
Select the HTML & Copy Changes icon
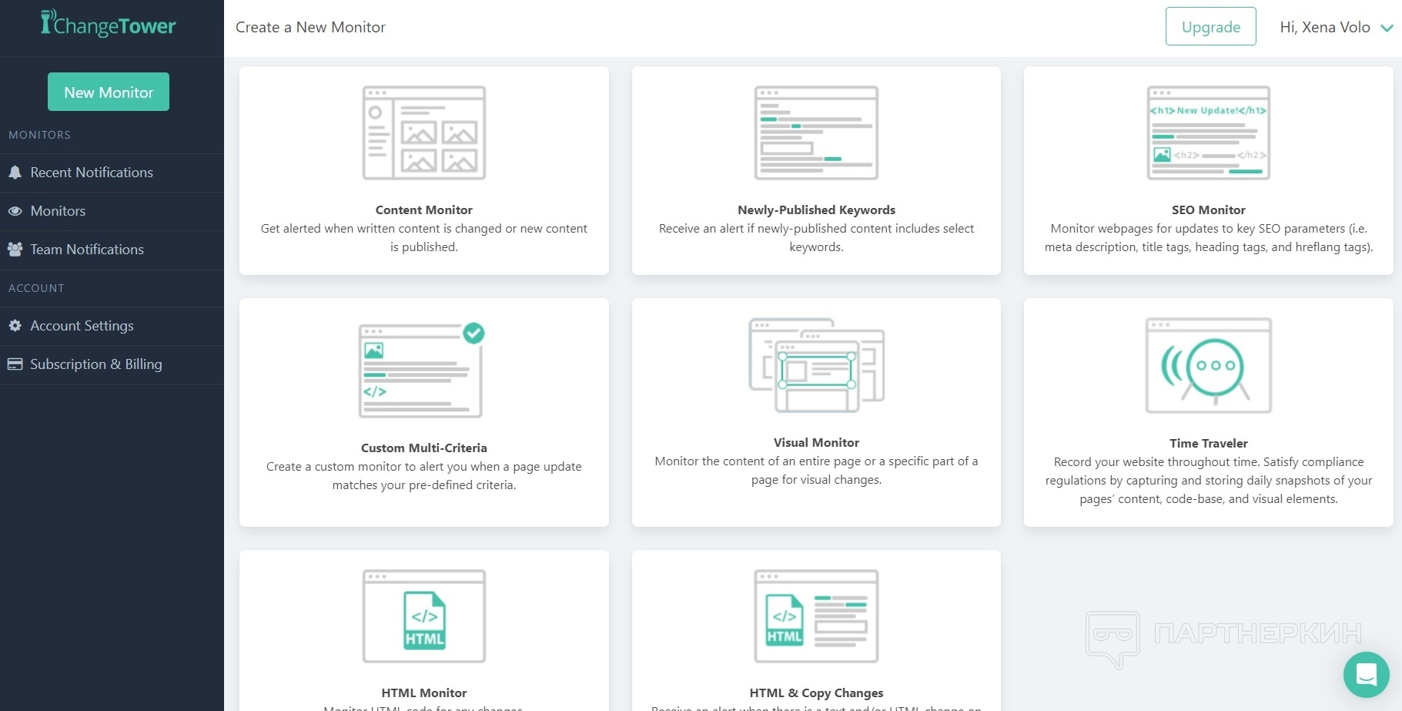tap(816, 616)
